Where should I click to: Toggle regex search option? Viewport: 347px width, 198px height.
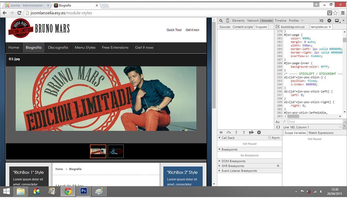tap(284, 122)
